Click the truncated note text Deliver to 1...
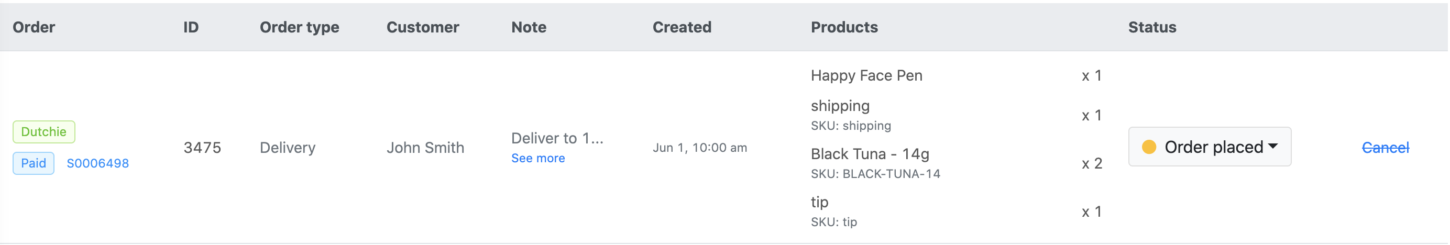The width and height of the screenshot is (1450, 245). [x=557, y=138]
